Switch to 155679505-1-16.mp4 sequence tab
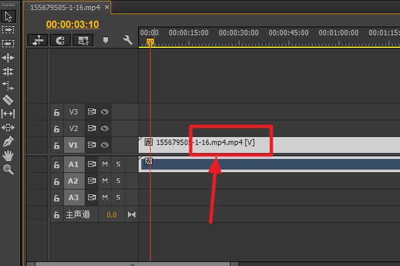Viewport: 400px width, 266px height. coord(65,7)
